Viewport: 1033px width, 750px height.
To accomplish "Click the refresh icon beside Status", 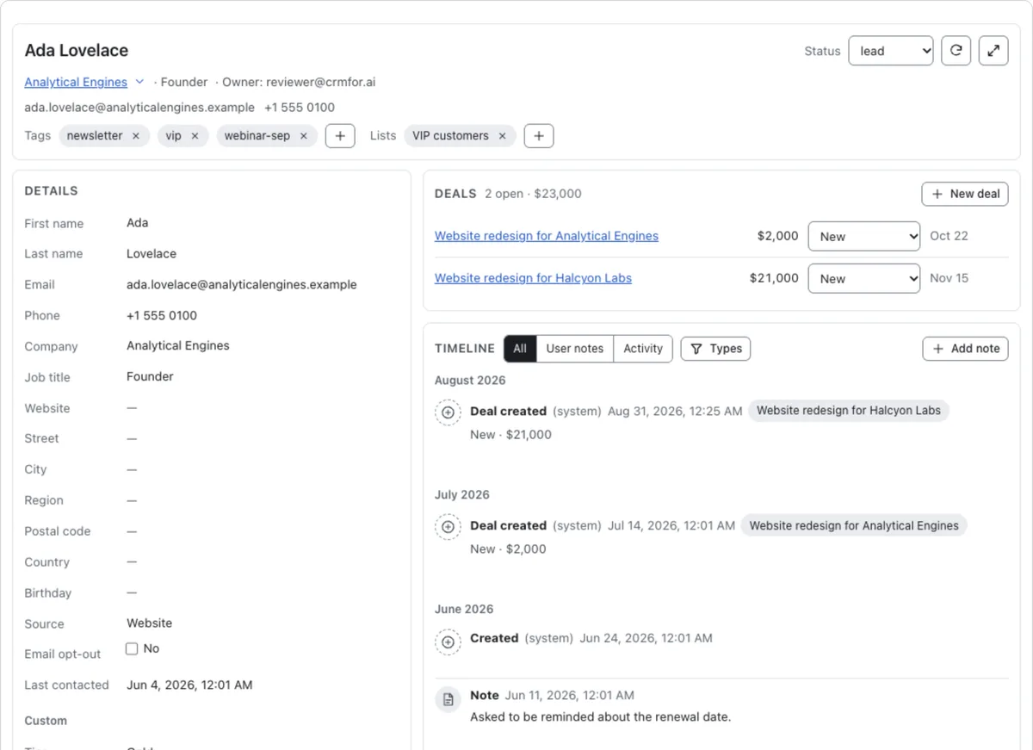I will tap(956, 51).
